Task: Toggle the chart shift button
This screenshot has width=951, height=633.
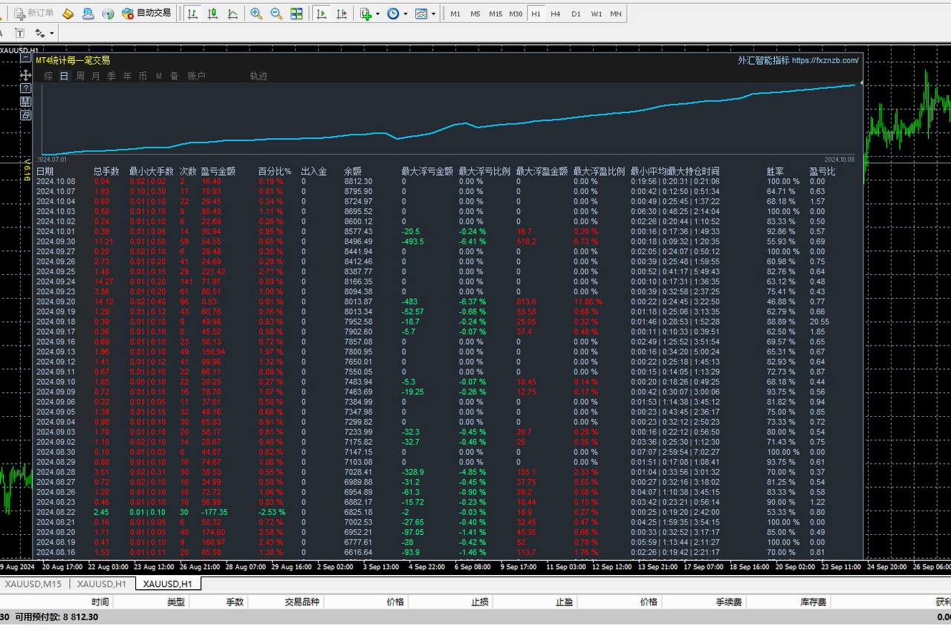Action: tap(342, 13)
